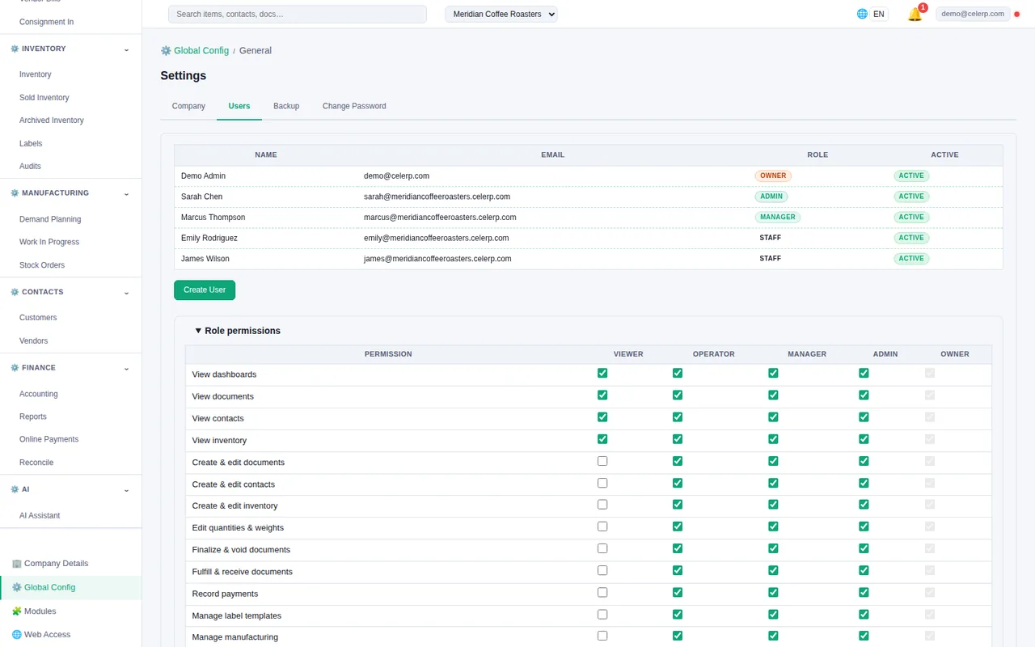Click the Company Details building icon

point(17,564)
